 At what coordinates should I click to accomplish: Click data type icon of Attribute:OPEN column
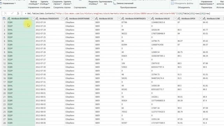tap(179, 19)
